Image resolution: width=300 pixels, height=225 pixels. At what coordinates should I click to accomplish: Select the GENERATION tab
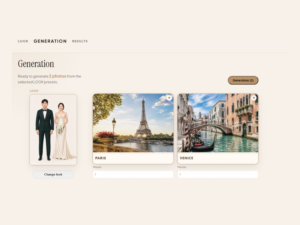click(50, 41)
